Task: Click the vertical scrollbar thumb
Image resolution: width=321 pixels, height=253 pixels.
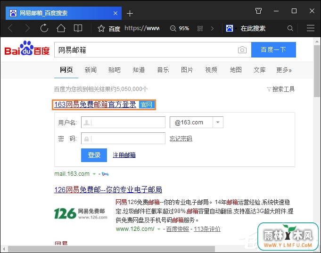Action: (317, 71)
